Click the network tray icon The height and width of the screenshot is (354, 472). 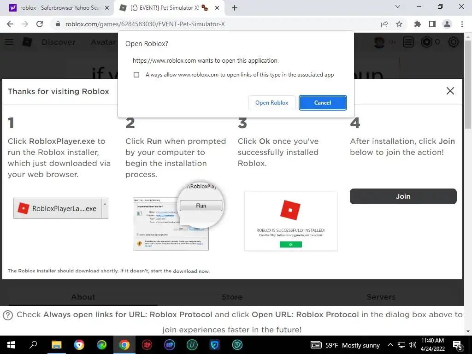coord(401,345)
